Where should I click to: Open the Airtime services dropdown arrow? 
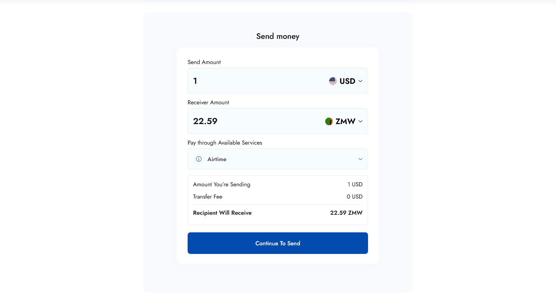(x=360, y=159)
